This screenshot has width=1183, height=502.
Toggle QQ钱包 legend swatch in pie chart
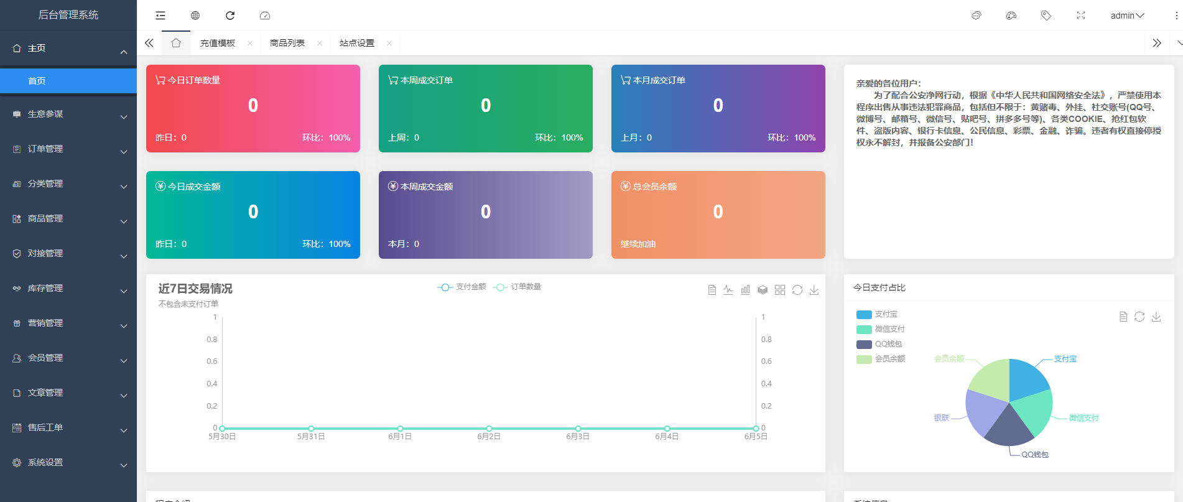(864, 345)
